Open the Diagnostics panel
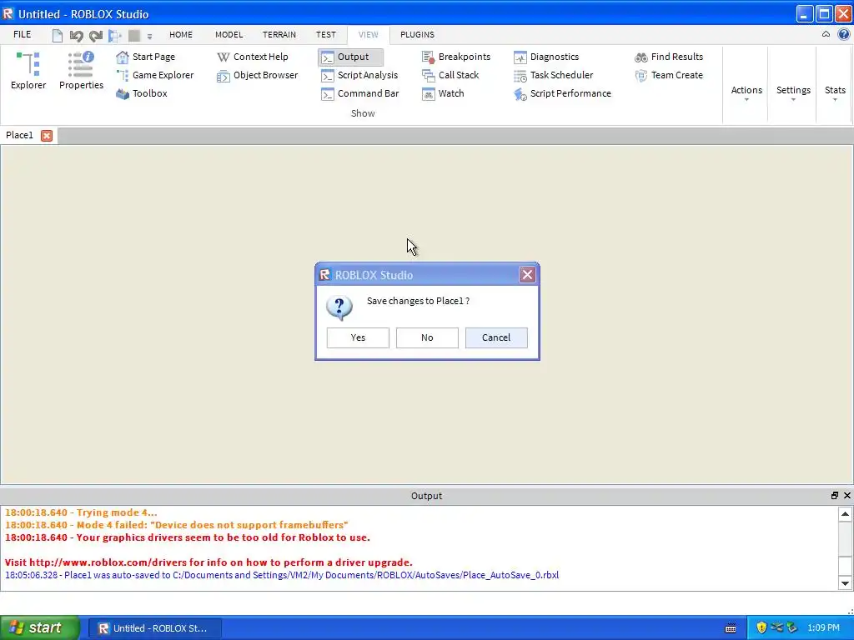 pyautogui.click(x=546, y=57)
